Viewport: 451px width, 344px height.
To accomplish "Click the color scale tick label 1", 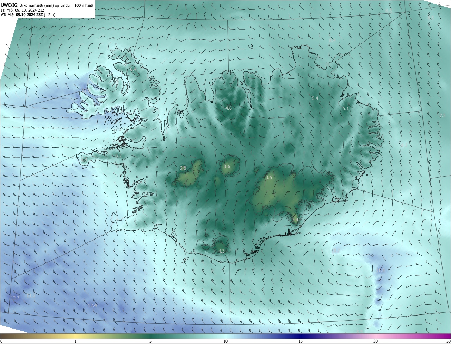I will [75, 341].
